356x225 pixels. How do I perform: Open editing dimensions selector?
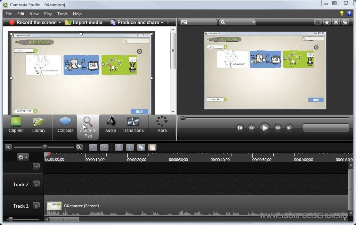[x=198, y=22]
